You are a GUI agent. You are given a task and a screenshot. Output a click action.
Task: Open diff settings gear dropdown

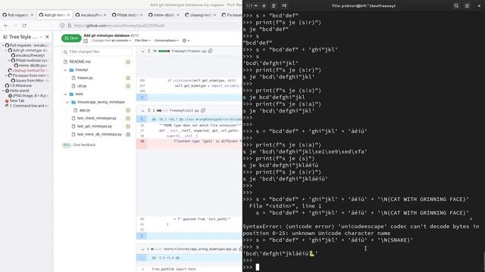[x=186, y=40]
